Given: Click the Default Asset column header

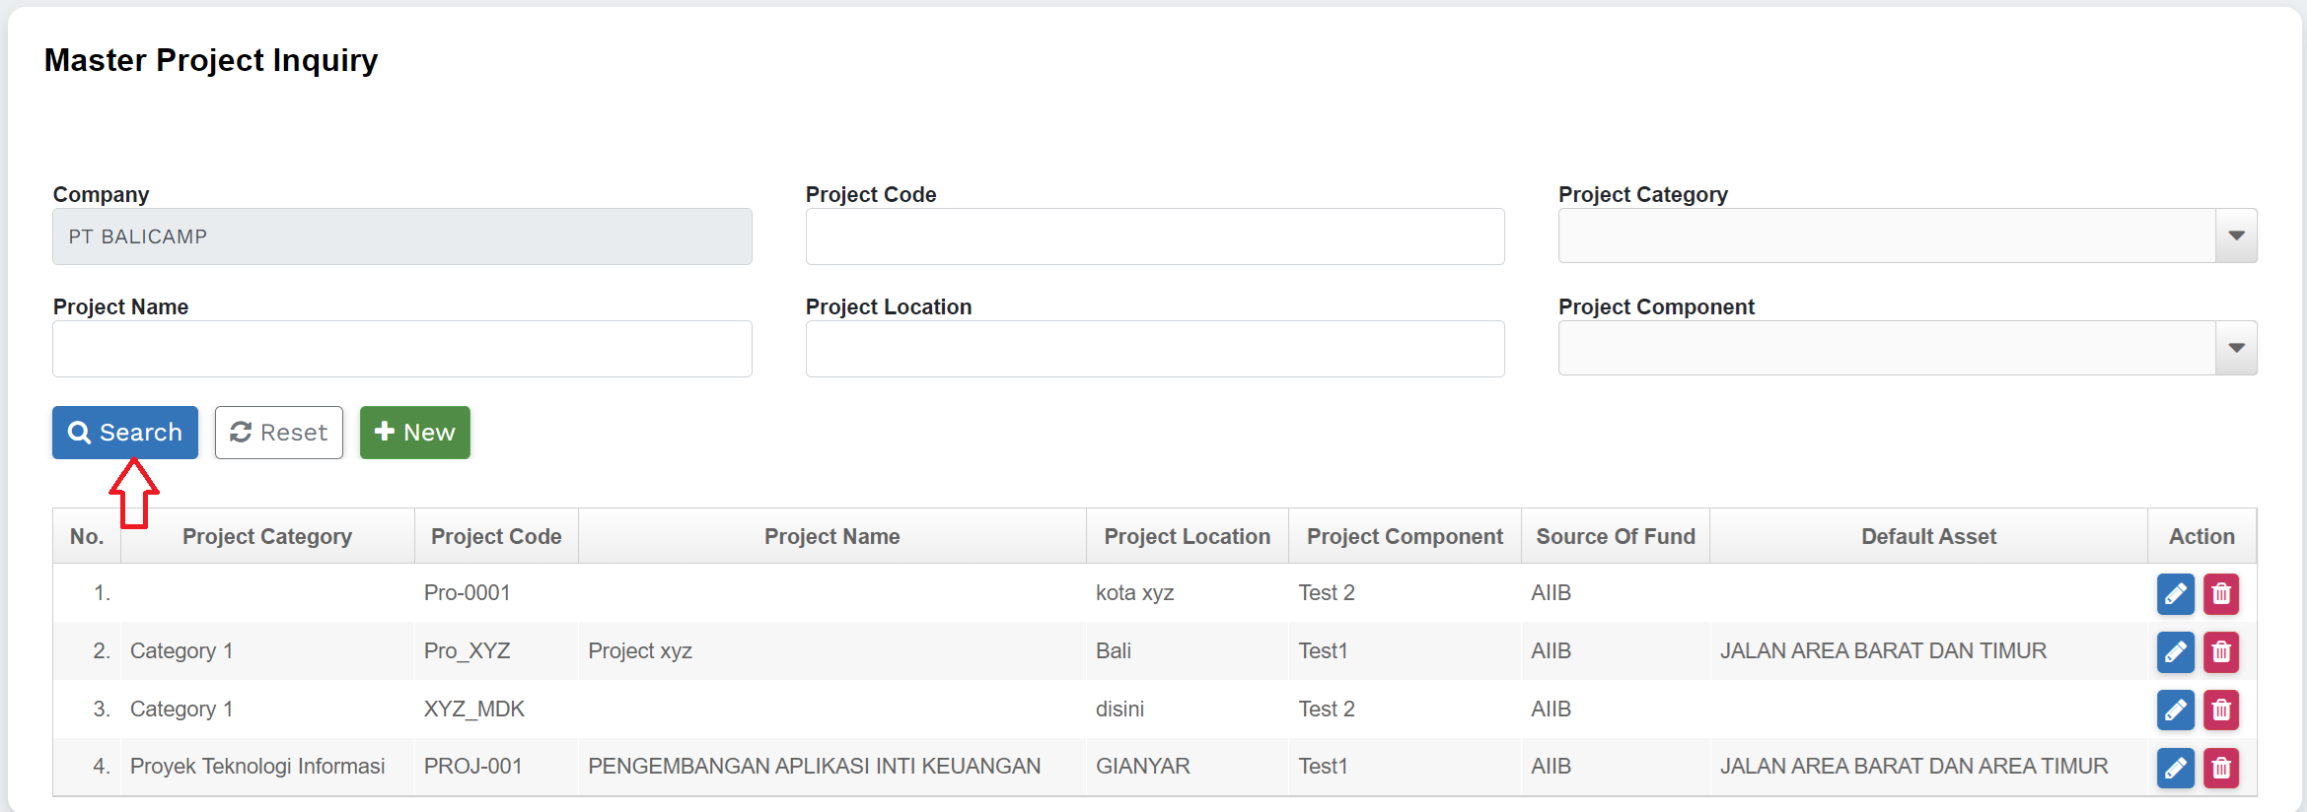Looking at the screenshot, I should pyautogui.click(x=1927, y=537).
